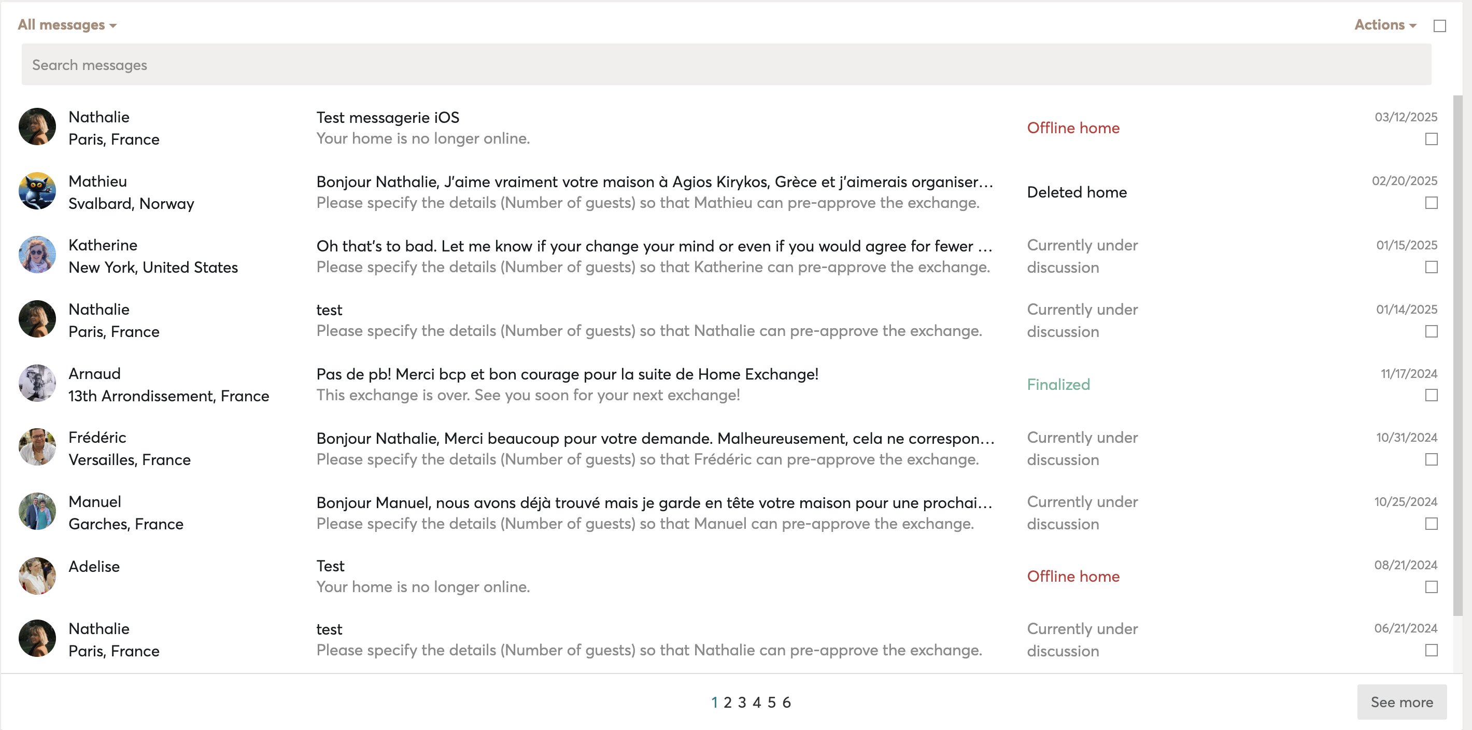Check the box on Mathieu's conversation
The image size is (1472, 730).
tap(1432, 203)
